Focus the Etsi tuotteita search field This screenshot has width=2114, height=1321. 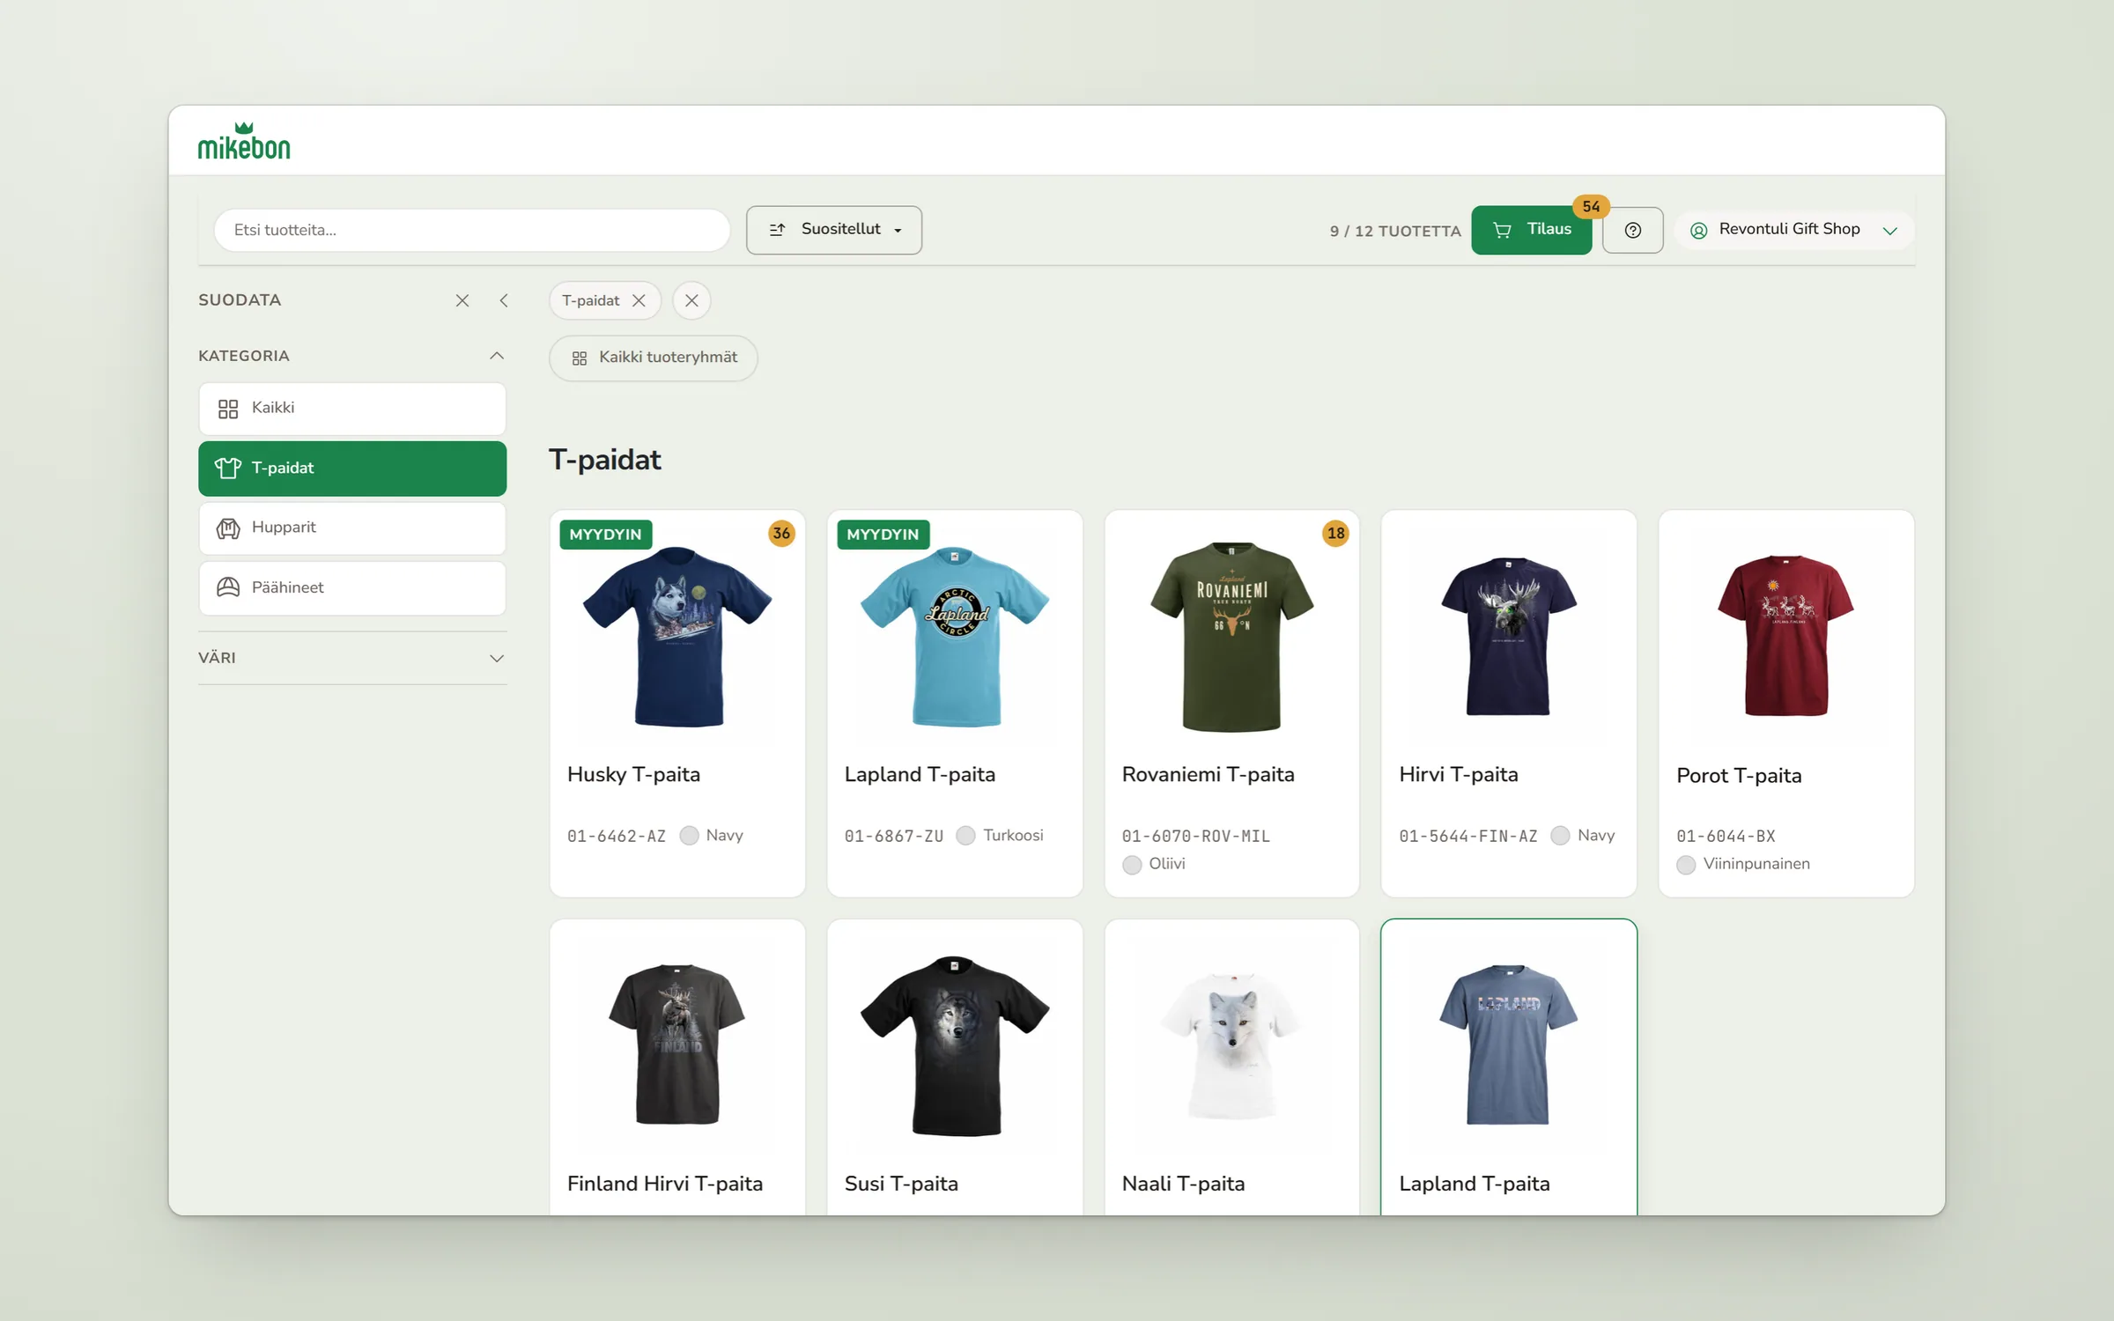(x=472, y=230)
